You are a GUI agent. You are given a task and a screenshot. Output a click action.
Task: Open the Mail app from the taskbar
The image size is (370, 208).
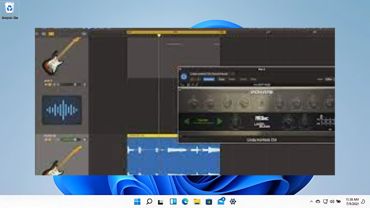point(221,201)
